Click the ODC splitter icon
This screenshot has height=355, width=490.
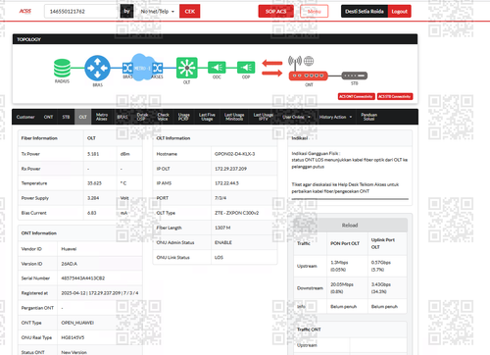(217, 68)
